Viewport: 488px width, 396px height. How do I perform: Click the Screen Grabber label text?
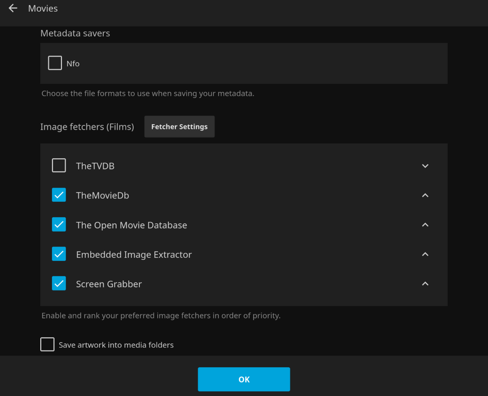tap(109, 284)
